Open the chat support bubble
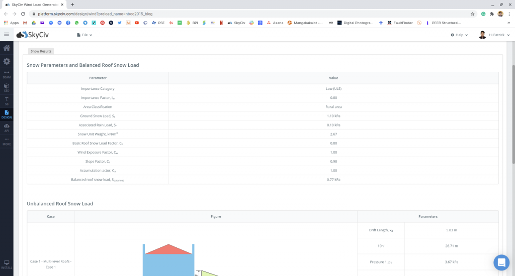 501,262
